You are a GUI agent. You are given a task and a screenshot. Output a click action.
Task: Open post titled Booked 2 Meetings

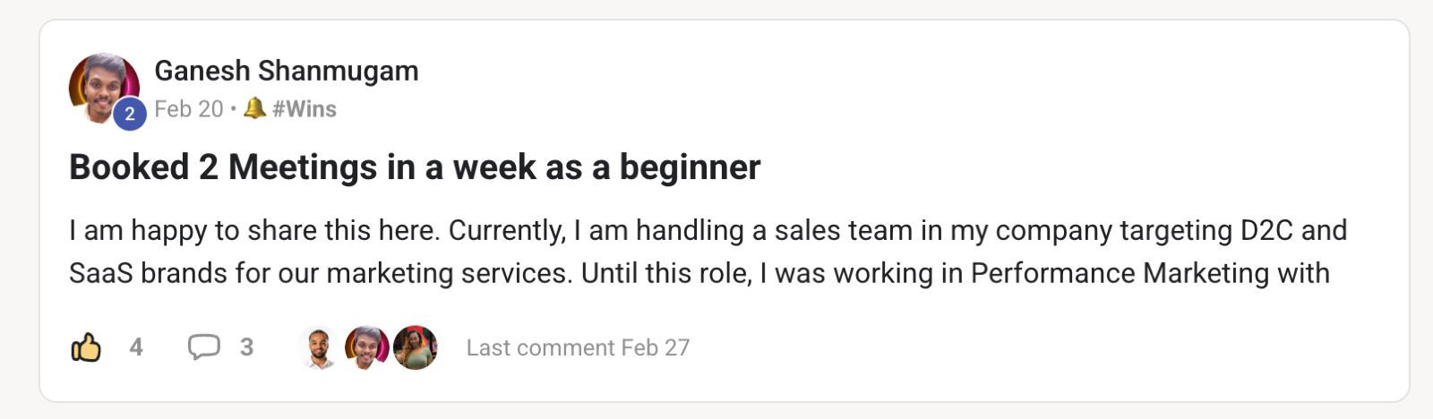(x=415, y=167)
